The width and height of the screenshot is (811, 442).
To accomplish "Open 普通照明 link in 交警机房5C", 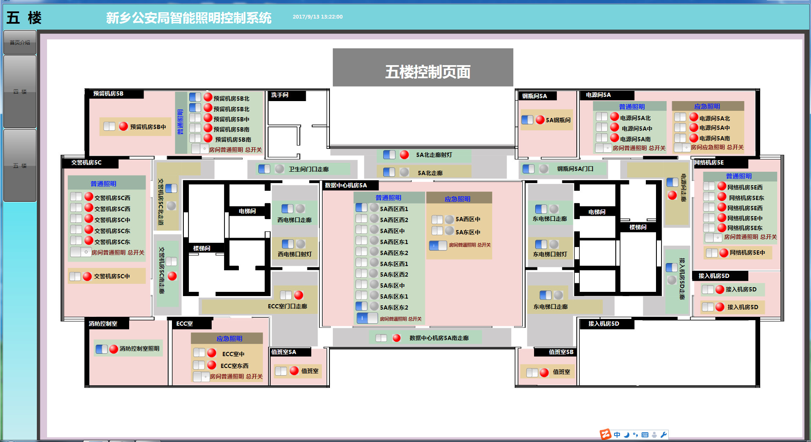I will [103, 184].
